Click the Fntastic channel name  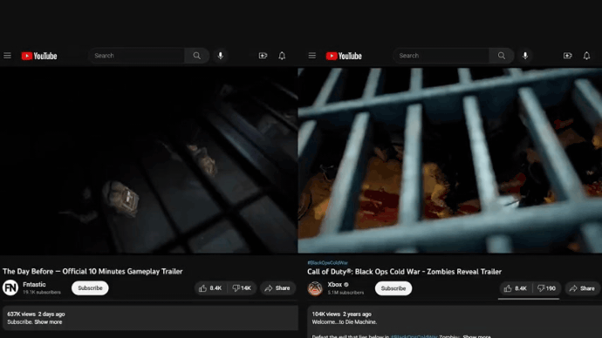point(34,284)
